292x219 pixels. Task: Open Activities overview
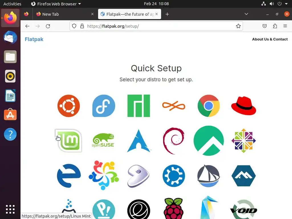[12, 4]
